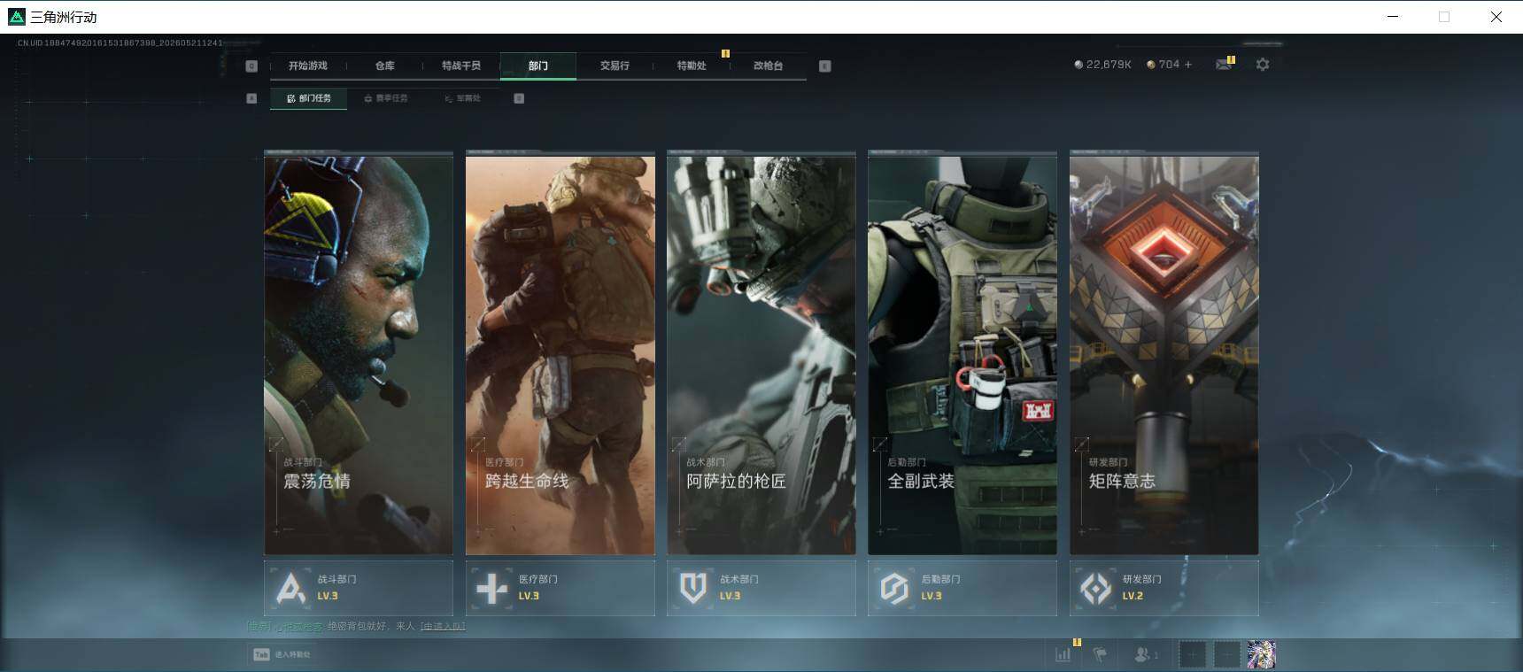
Task: Open the mail envelope icon
Action: pyautogui.click(x=1224, y=65)
